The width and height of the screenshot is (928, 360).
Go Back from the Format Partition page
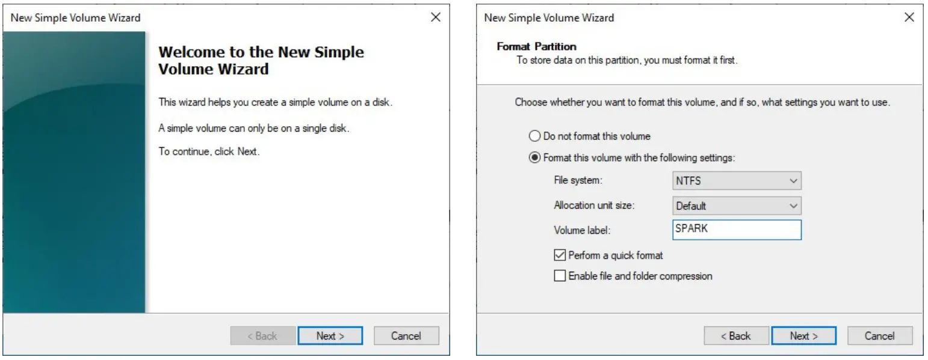point(736,336)
